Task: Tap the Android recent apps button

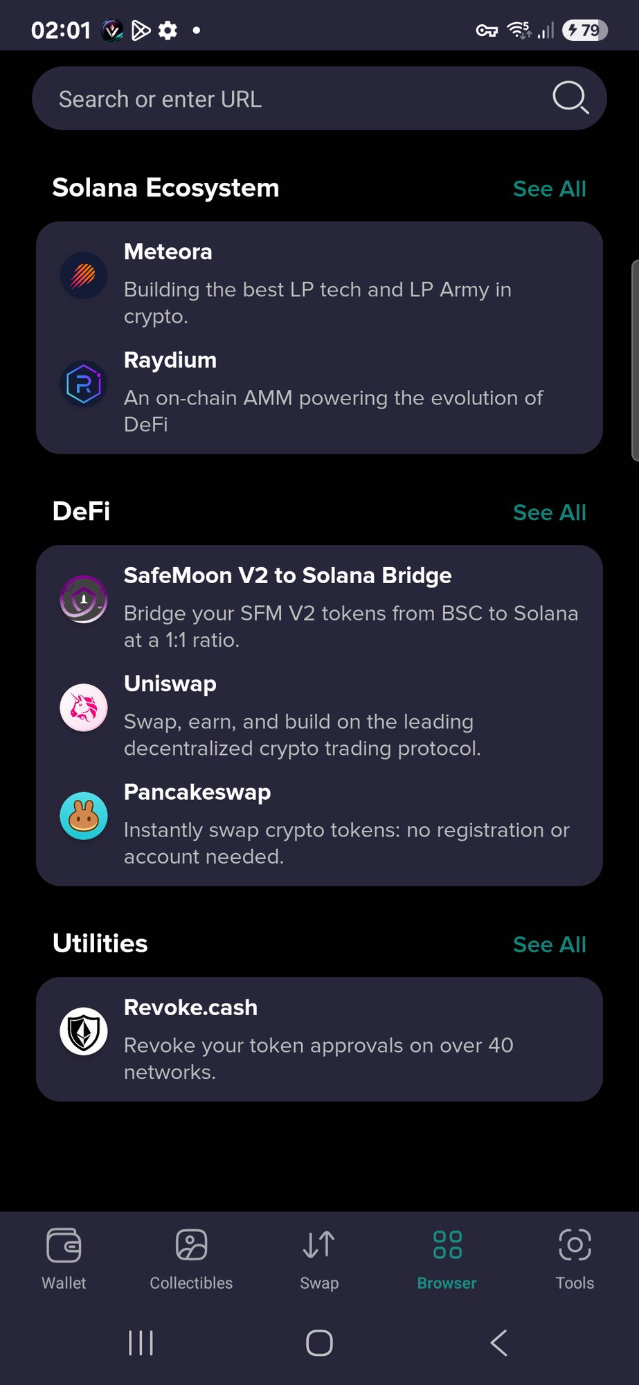Action: 141,1343
